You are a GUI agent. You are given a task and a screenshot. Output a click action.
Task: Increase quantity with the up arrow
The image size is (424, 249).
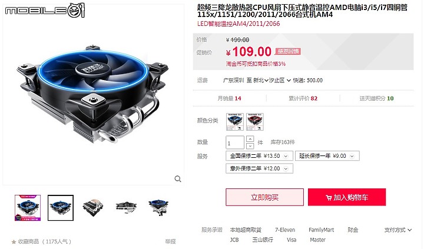(x=250, y=139)
